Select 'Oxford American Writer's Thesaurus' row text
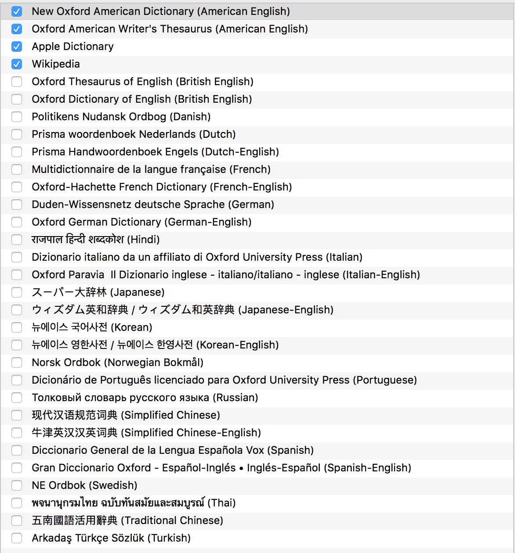The image size is (515, 553). click(x=170, y=29)
